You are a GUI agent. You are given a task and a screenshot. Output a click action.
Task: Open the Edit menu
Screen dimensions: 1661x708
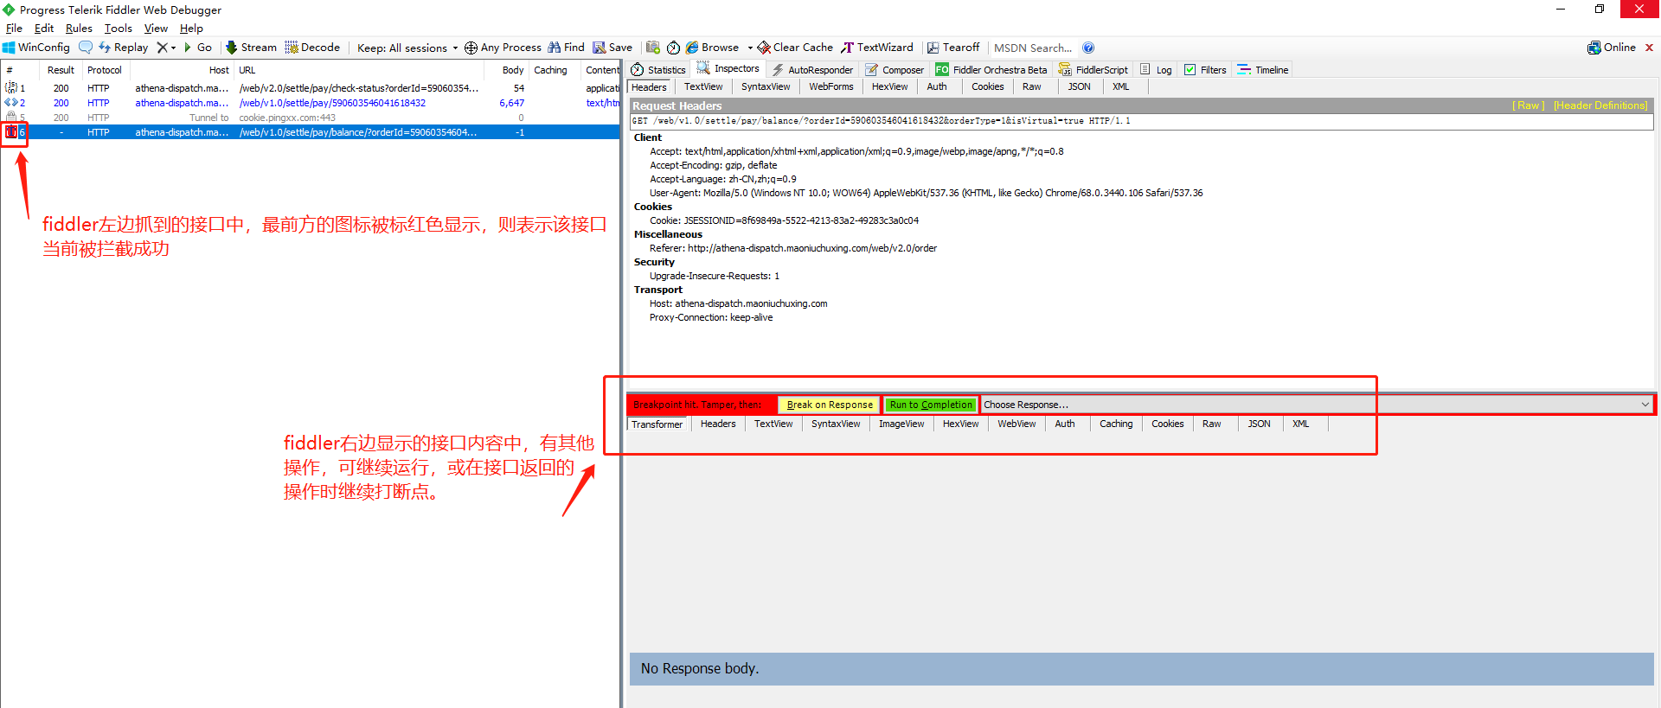[44, 29]
